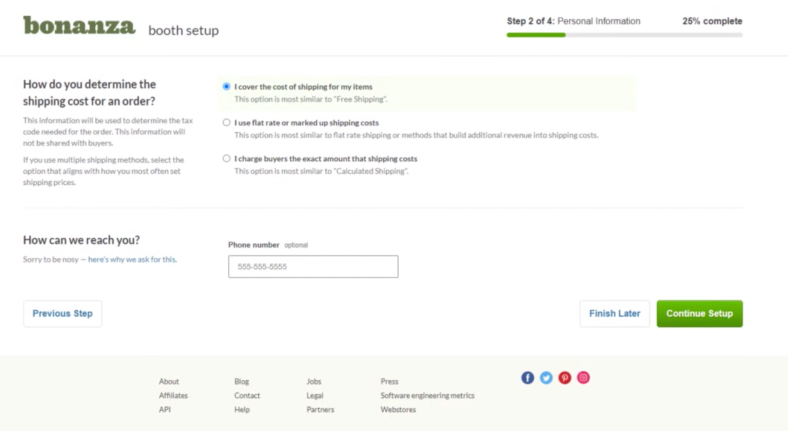The height and width of the screenshot is (431, 788).
Task: Choose 'I use flat rate or marked up shipping costs'
Action: (226, 122)
